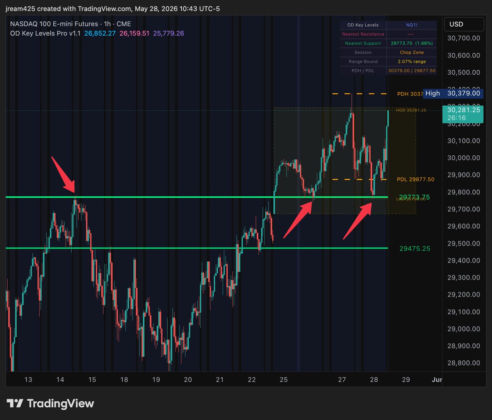Click the orange PDH level label

(410, 94)
